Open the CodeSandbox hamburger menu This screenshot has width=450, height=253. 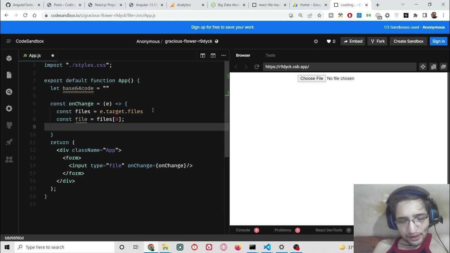pyautogui.click(x=8, y=41)
